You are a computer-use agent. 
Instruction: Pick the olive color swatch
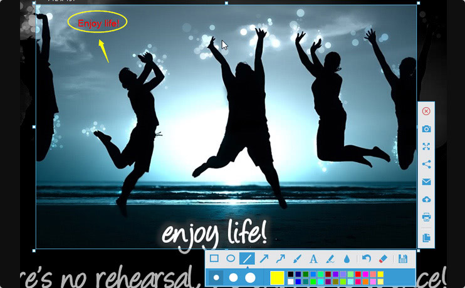tap(335, 282)
